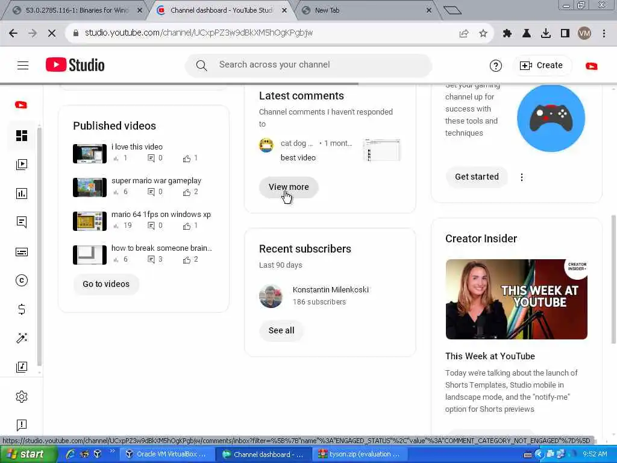Click the page vertical scrollbar
617x463 pixels.
pos(613,280)
